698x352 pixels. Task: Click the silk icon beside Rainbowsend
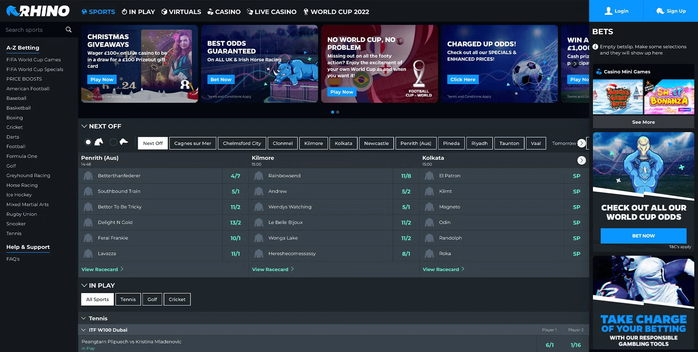[x=259, y=176]
